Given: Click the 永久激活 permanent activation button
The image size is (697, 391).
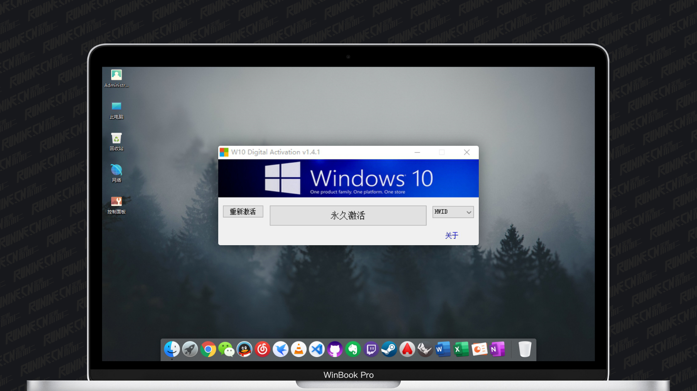Looking at the screenshot, I should click(348, 215).
